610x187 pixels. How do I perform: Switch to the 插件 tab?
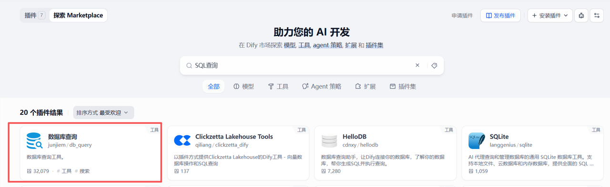point(34,15)
